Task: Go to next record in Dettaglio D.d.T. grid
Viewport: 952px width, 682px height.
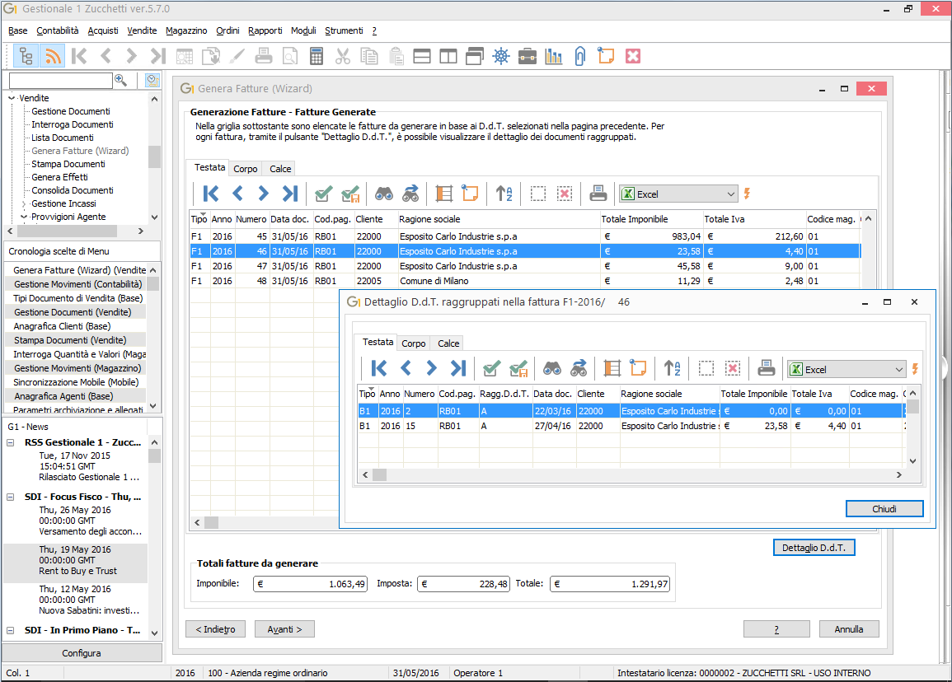Action: point(431,368)
